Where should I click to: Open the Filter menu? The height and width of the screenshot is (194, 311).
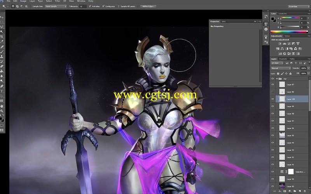58,1
